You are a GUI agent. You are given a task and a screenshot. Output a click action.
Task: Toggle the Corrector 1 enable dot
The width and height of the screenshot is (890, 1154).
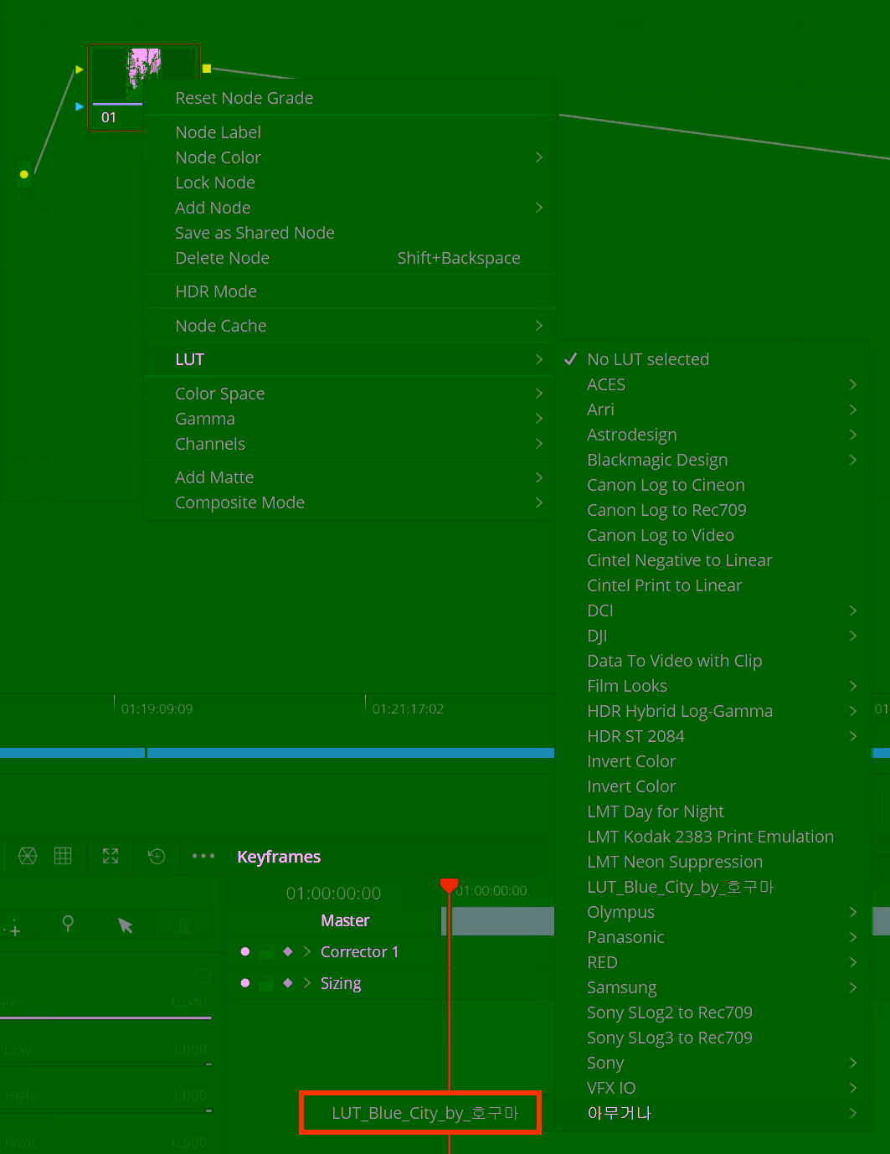coord(245,951)
